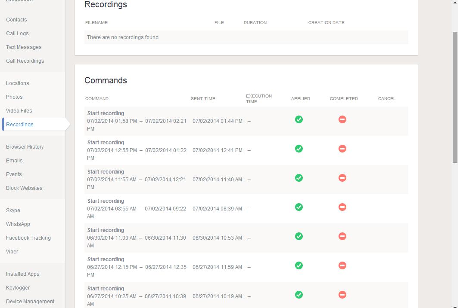
Task: Click red completed icon for 11:40 AM command
Action: pyautogui.click(x=342, y=178)
